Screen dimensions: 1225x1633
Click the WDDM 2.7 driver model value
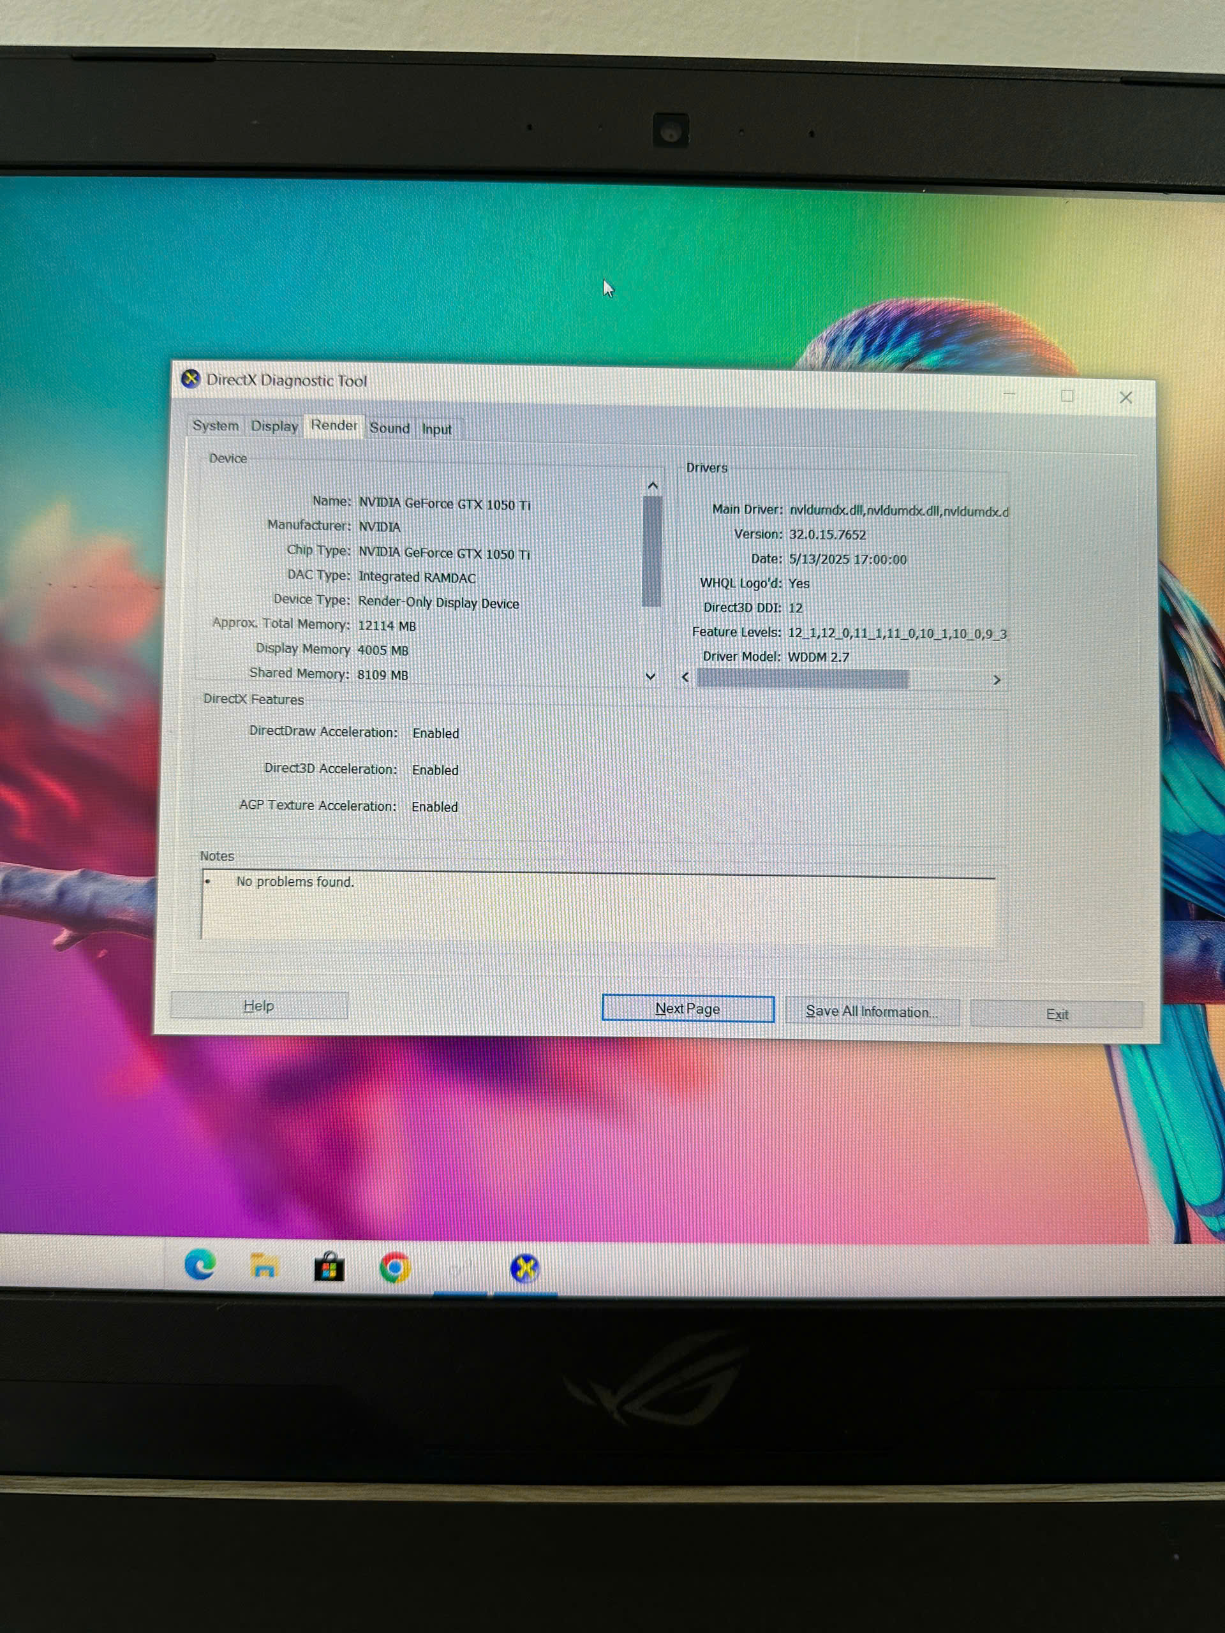818,657
